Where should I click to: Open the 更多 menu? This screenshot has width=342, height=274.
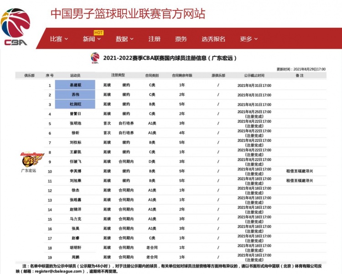tap(246, 39)
